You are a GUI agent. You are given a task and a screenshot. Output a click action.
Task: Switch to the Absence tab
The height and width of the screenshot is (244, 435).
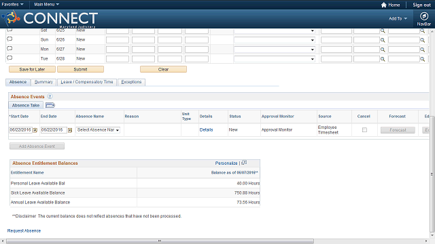pyautogui.click(x=18, y=82)
